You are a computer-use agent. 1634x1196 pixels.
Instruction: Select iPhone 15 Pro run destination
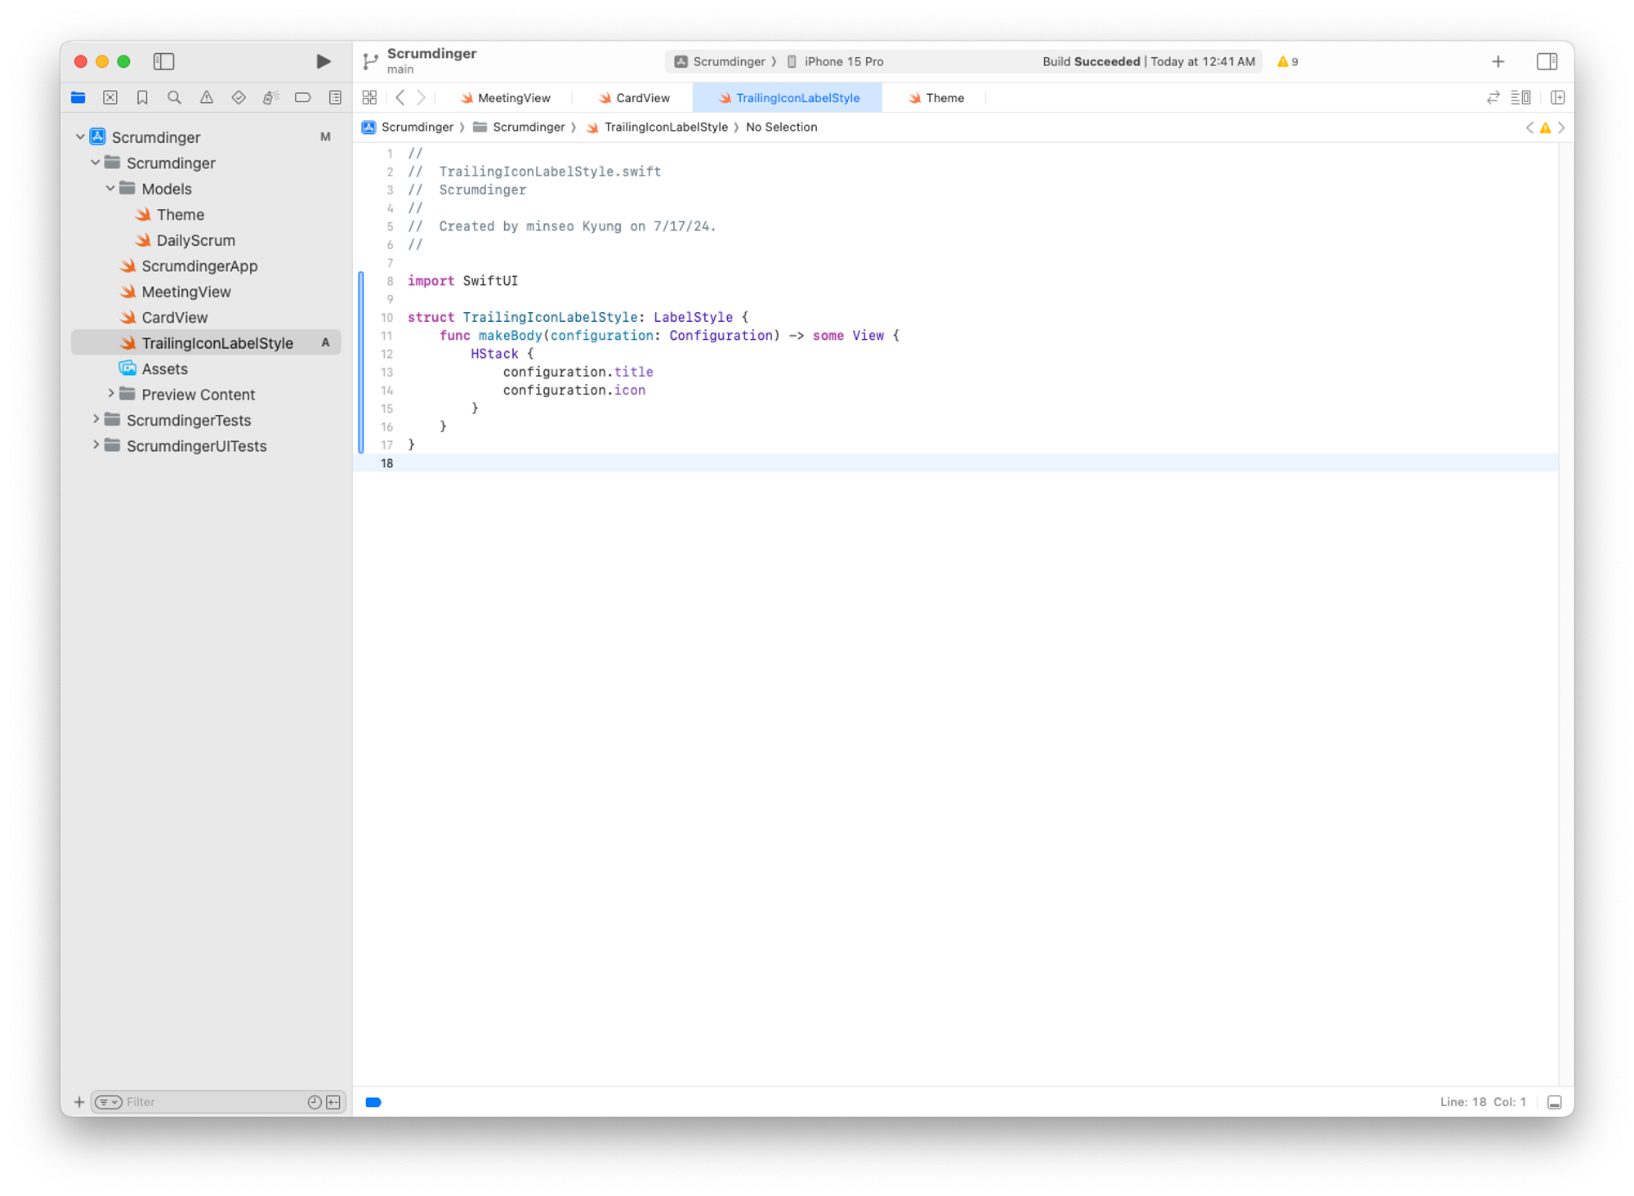tap(842, 61)
